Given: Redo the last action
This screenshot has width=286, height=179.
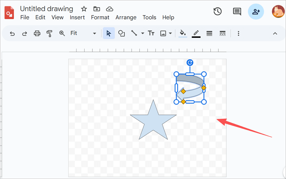Looking at the screenshot, I should (25, 33).
